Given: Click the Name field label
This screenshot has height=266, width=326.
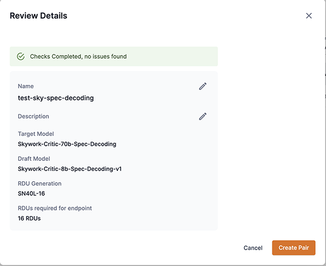Looking at the screenshot, I should [x=26, y=86].
